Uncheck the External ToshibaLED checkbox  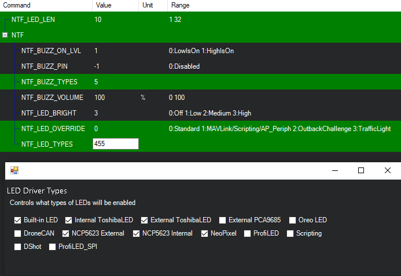pos(144,220)
